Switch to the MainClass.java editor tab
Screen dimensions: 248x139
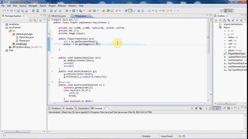59,16
